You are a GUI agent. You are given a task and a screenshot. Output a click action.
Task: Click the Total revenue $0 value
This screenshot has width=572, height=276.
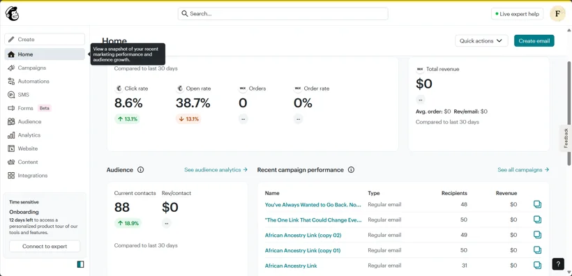(x=424, y=84)
